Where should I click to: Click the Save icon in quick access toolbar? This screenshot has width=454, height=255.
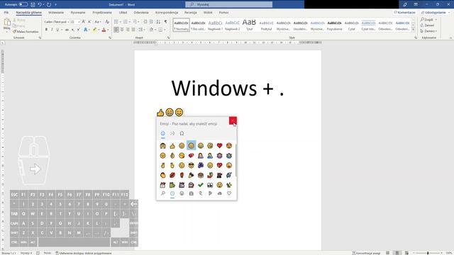tap(33, 4)
